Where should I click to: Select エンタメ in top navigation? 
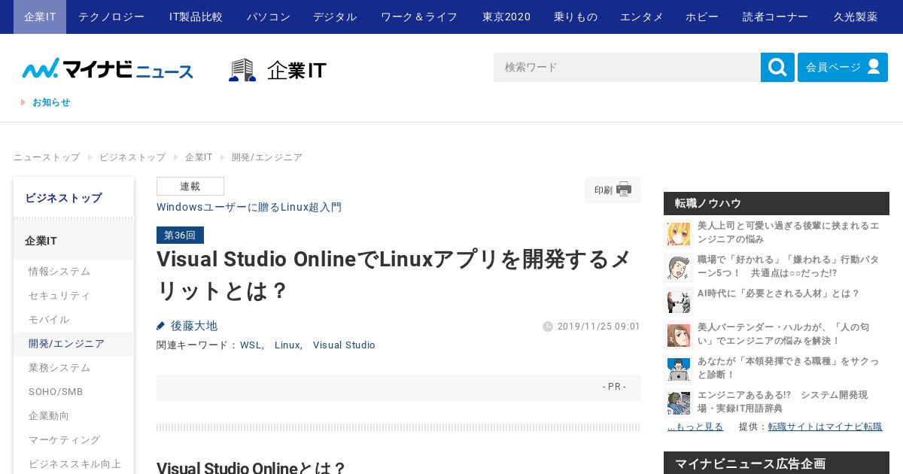pos(642,17)
